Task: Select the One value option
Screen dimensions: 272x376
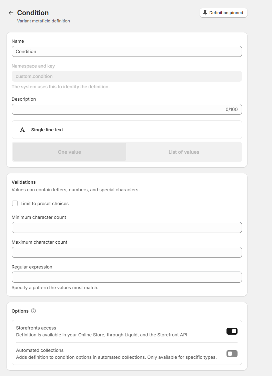Action: pyautogui.click(x=70, y=152)
